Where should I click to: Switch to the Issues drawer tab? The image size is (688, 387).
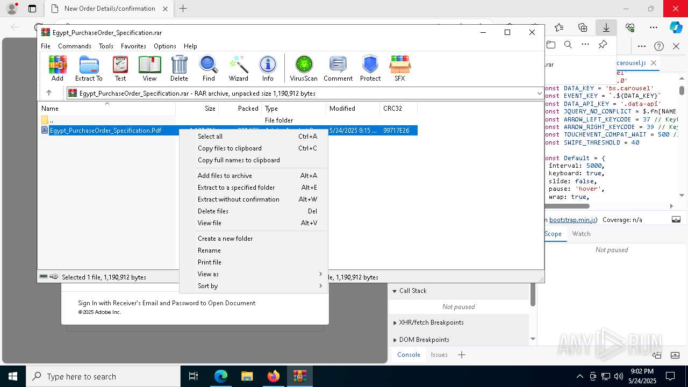click(x=439, y=355)
